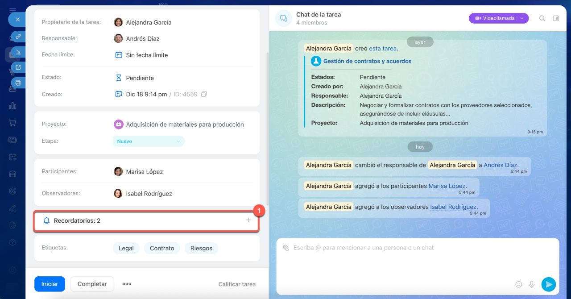Click the Completar button
Screen dimensions: 571x299
[92, 284]
